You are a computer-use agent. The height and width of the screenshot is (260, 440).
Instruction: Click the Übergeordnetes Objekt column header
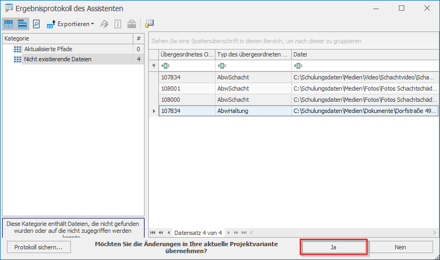[x=187, y=54]
